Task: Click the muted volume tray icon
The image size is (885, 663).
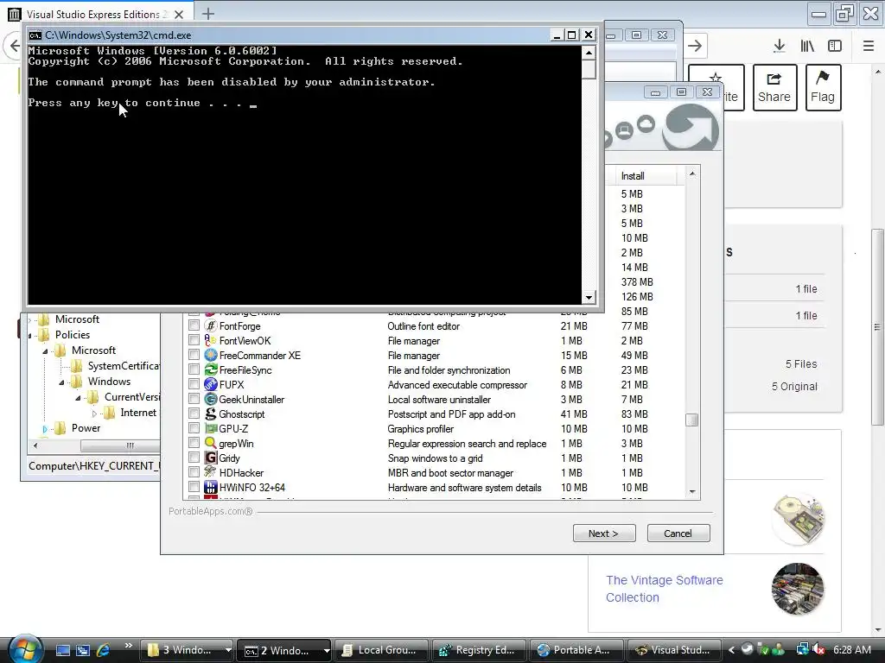Action: click(818, 649)
